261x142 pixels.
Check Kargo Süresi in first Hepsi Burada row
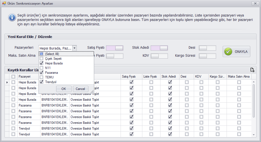pyautogui.click(x=218, y=82)
